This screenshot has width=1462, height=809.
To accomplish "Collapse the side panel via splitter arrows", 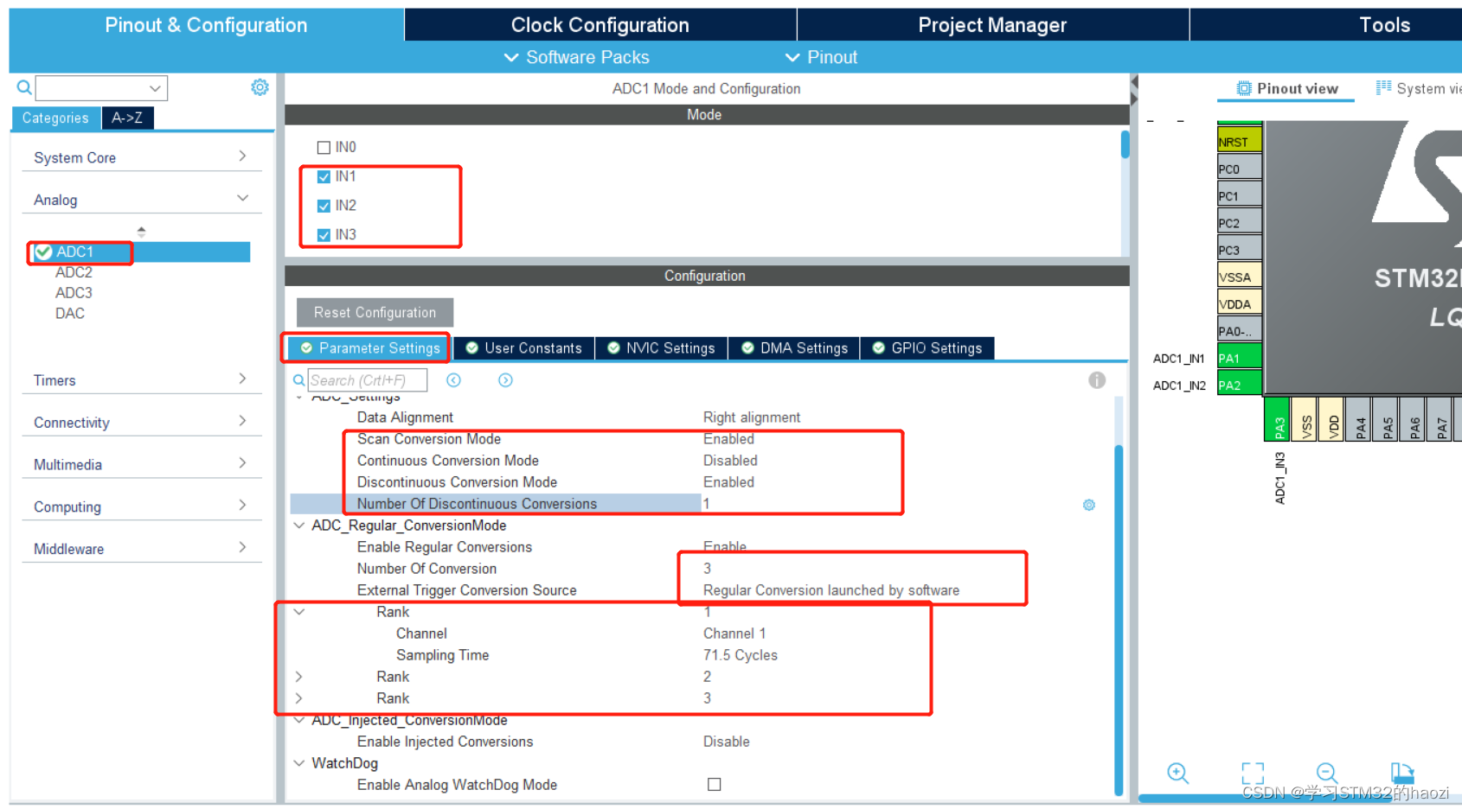I will (1134, 90).
